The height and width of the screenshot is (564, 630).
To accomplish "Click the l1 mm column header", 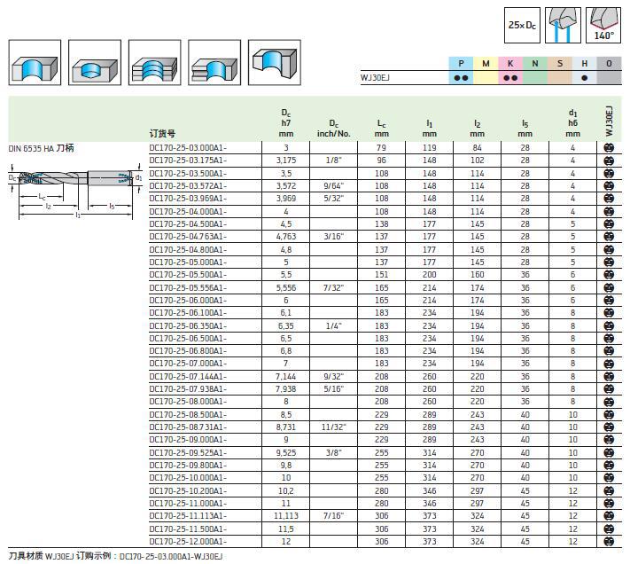I will pyautogui.click(x=430, y=129).
